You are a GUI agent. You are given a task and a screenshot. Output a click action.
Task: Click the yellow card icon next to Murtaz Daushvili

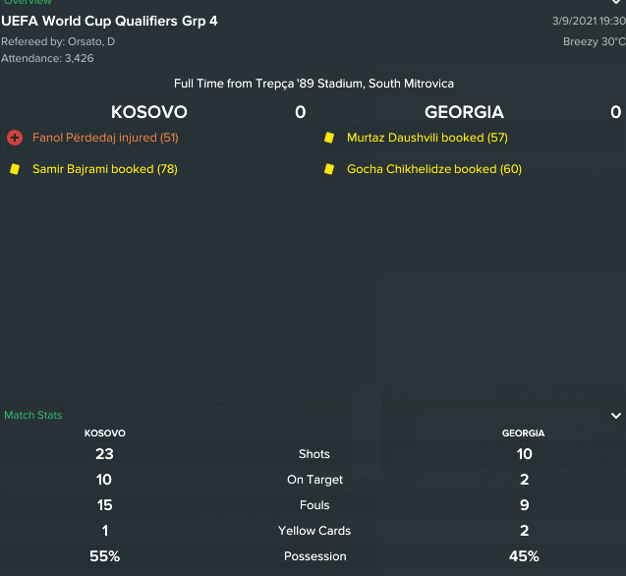329,138
